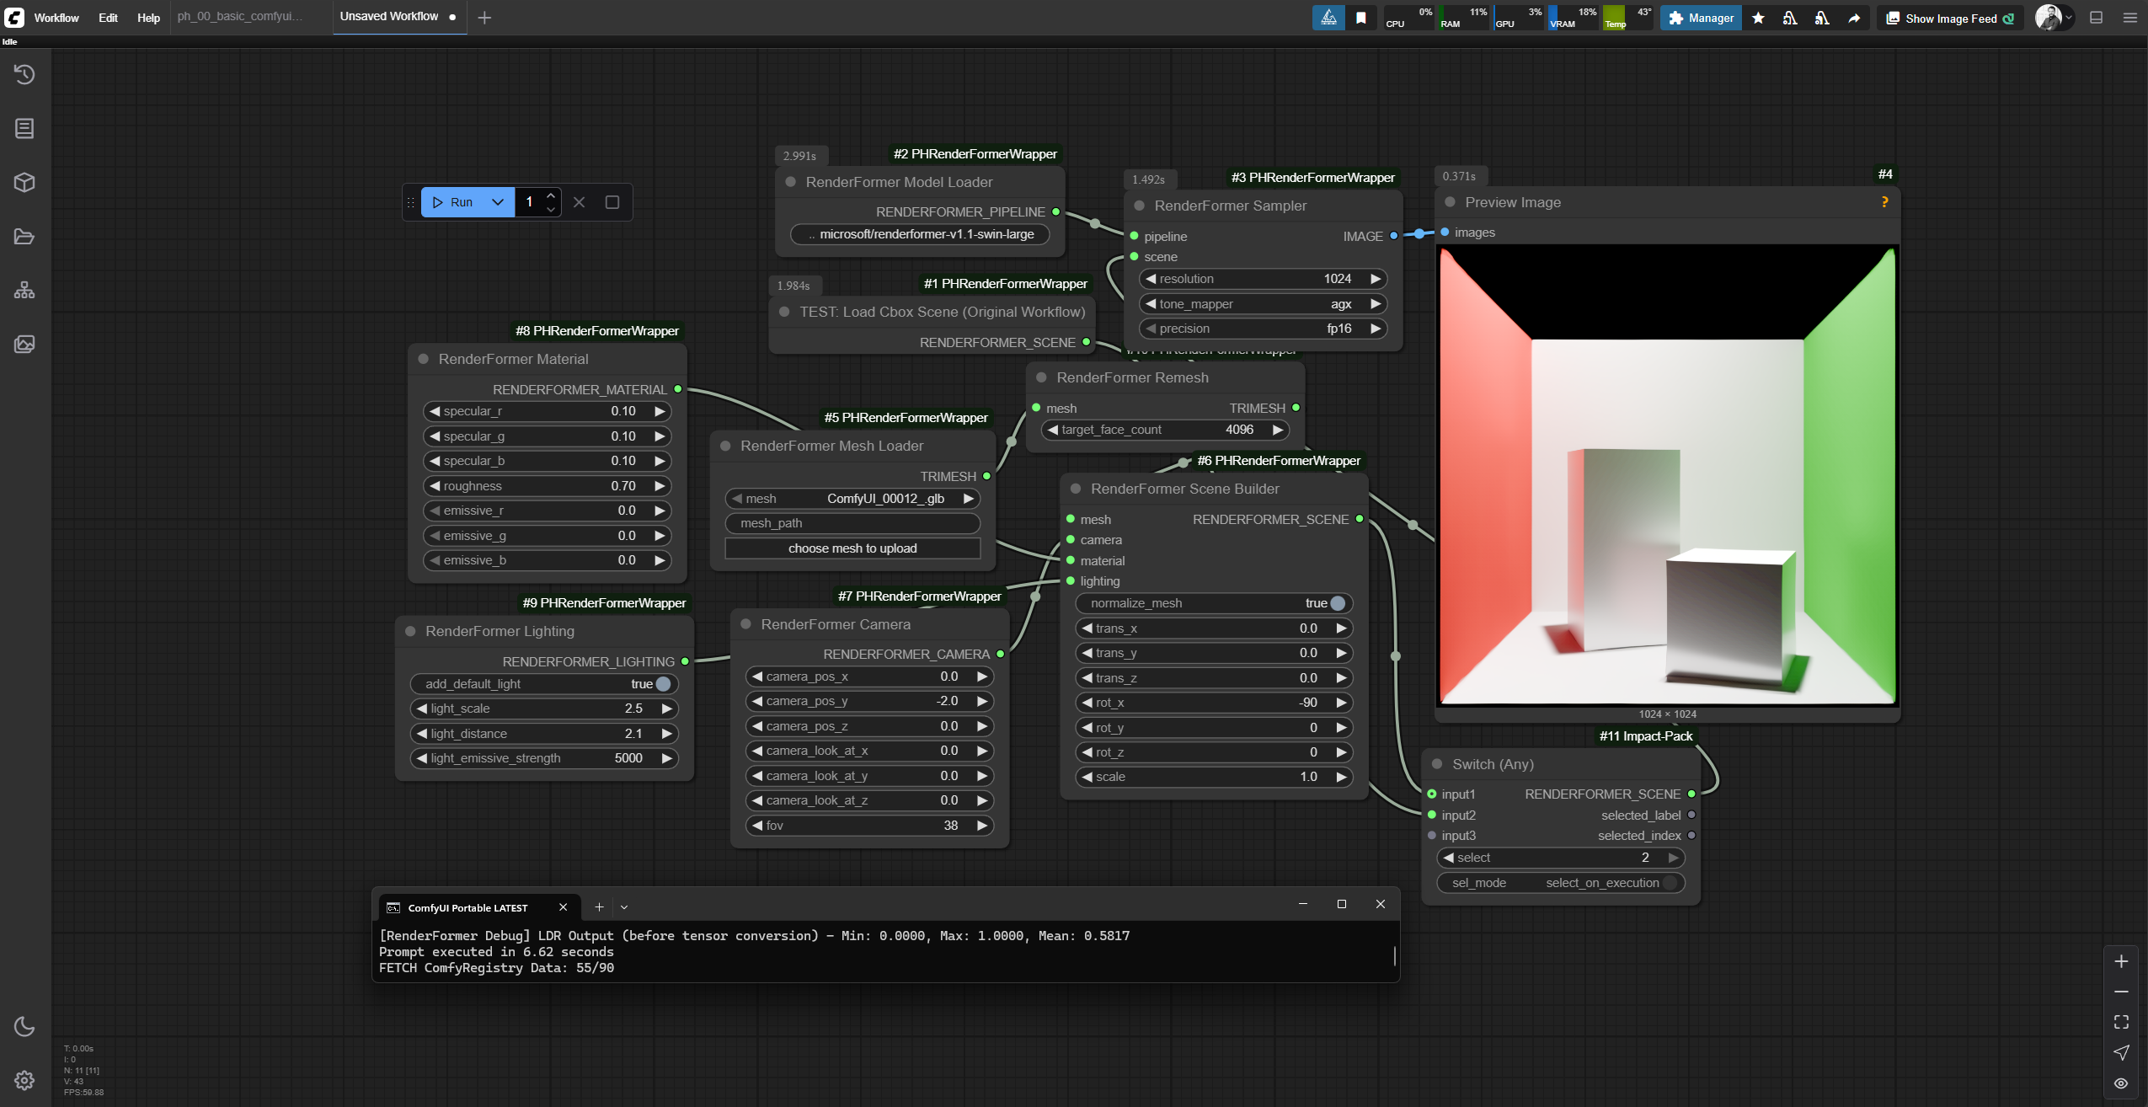This screenshot has height=1107, width=2148.
Task: Open the queue history sidebar icon
Action: (x=24, y=74)
